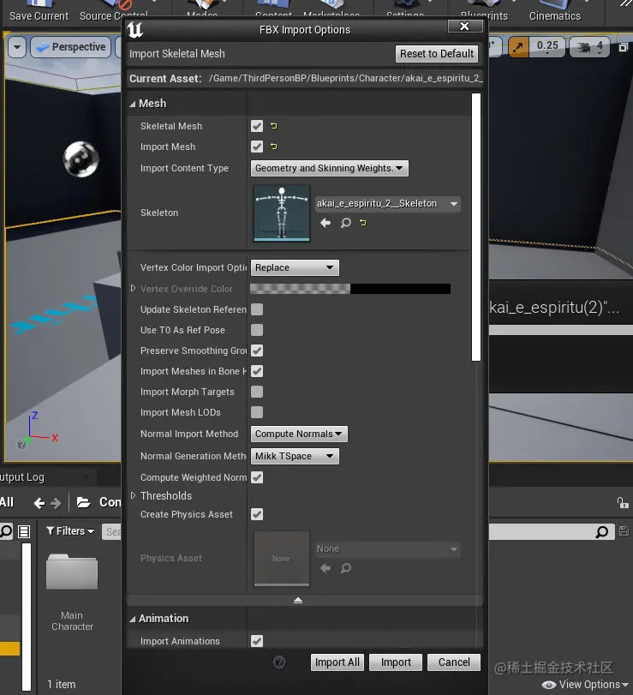Viewport: 633px width, 695px height.
Task: Toggle Preserve Smoothing Groups checkbox
Action: pyautogui.click(x=257, y=350)
